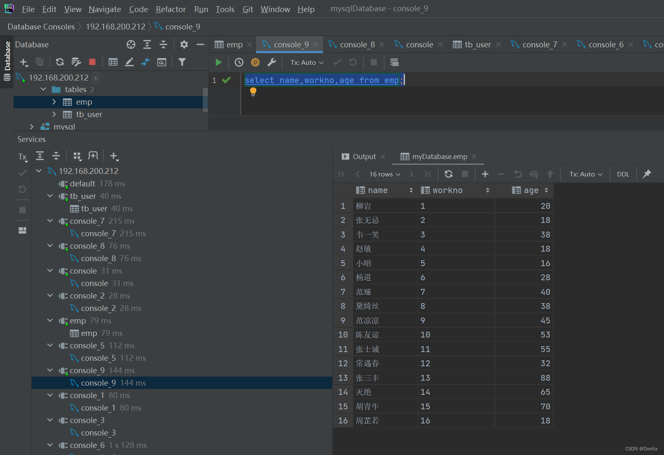Image resolution: width=664 pixels, height=455 pixels.
Task: Open Tx transaction icon in Services toolbar
Action: 22,157
